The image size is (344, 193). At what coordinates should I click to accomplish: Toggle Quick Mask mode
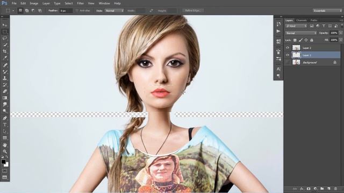[x=5, y=170]
